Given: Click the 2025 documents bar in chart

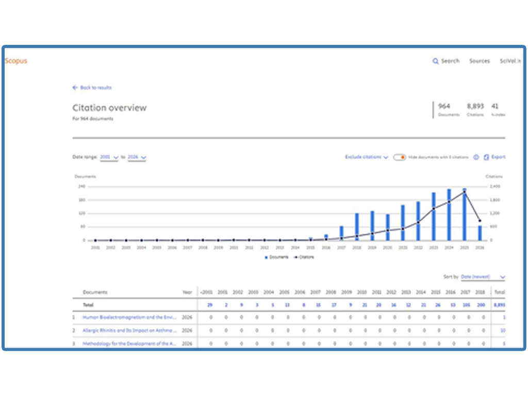Looking at the screenshot, I should click(x=465, y=214).
